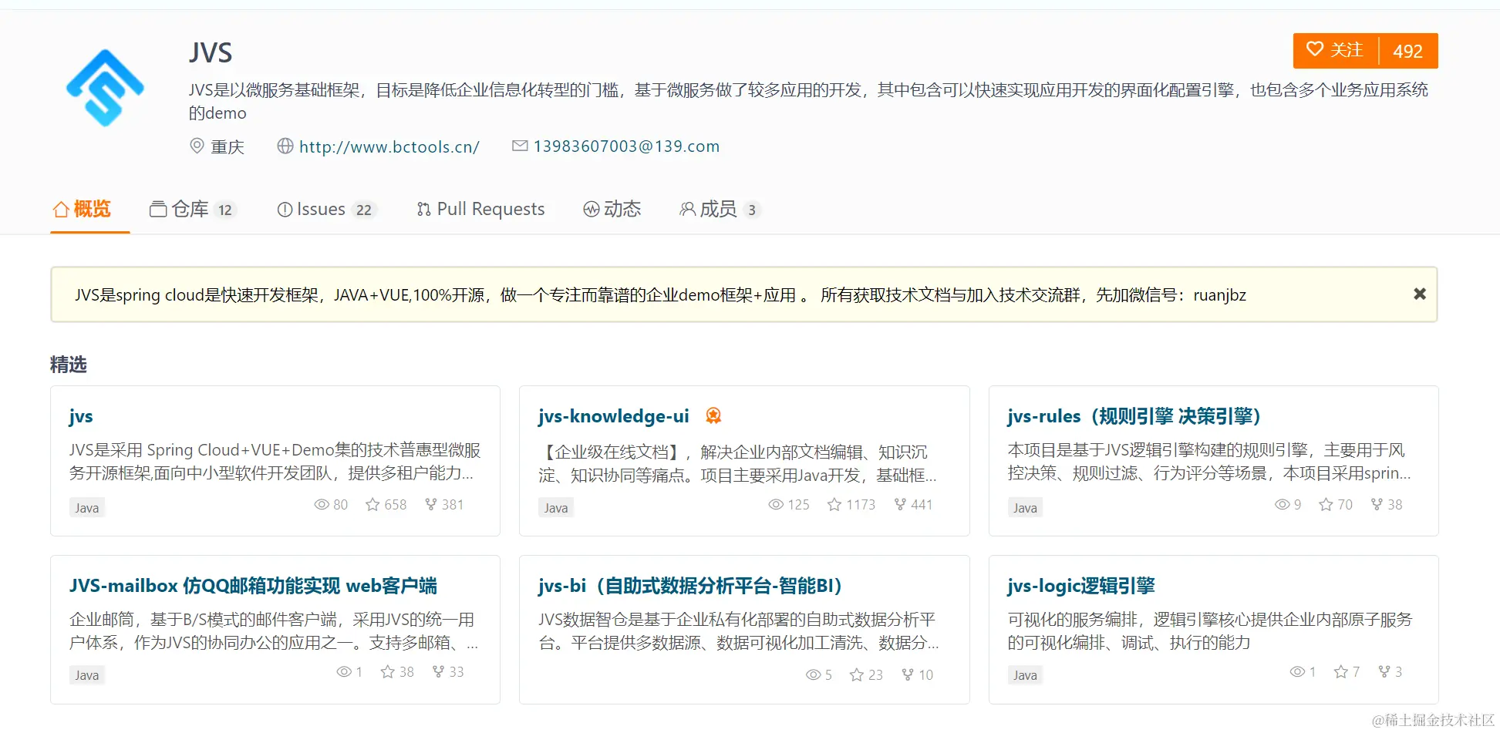This screenshot has height=733, width=1500.
Task: Click the 重庆 location pin icon
Action: pos(197,146)
